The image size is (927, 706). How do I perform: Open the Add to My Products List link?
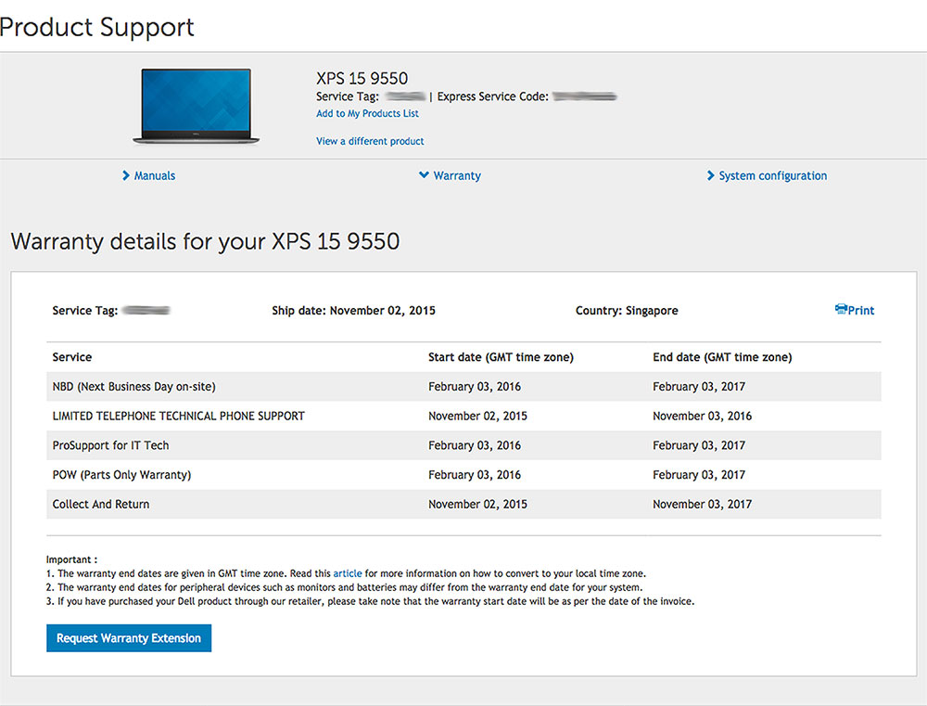367,113
